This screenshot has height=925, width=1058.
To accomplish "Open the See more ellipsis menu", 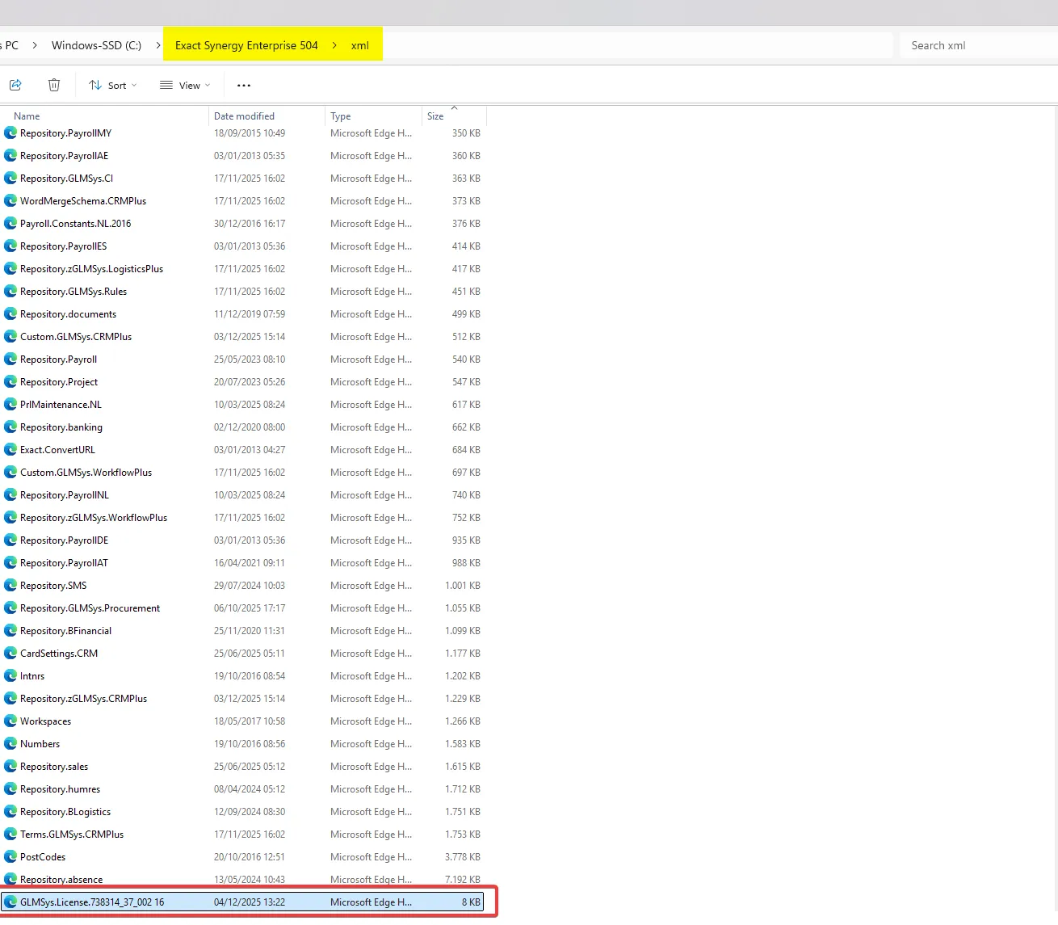I will pyautogui.click(x=244, y=86).
